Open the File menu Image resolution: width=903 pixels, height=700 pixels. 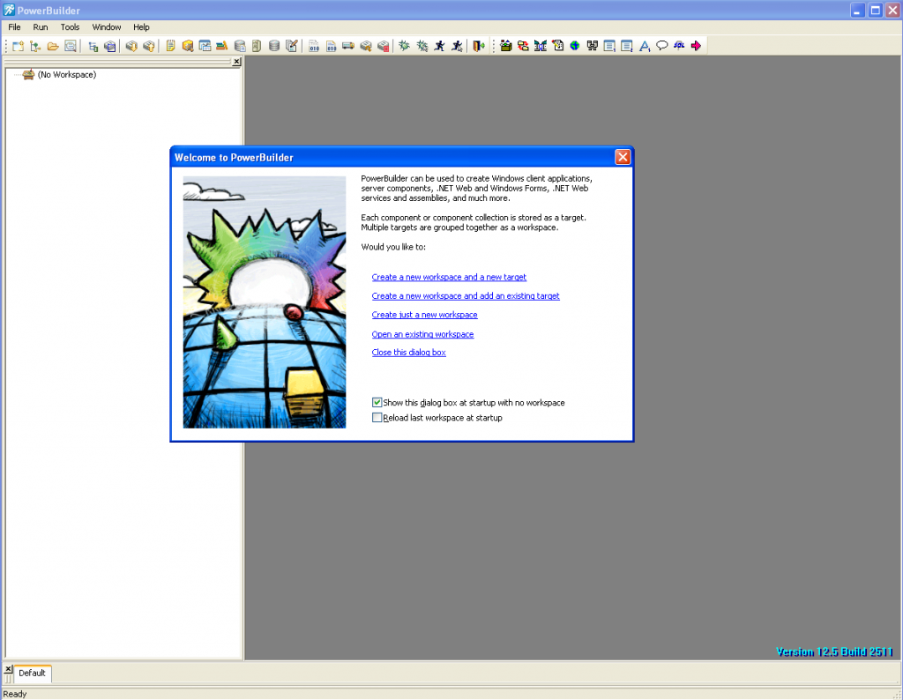pos(14,27)
